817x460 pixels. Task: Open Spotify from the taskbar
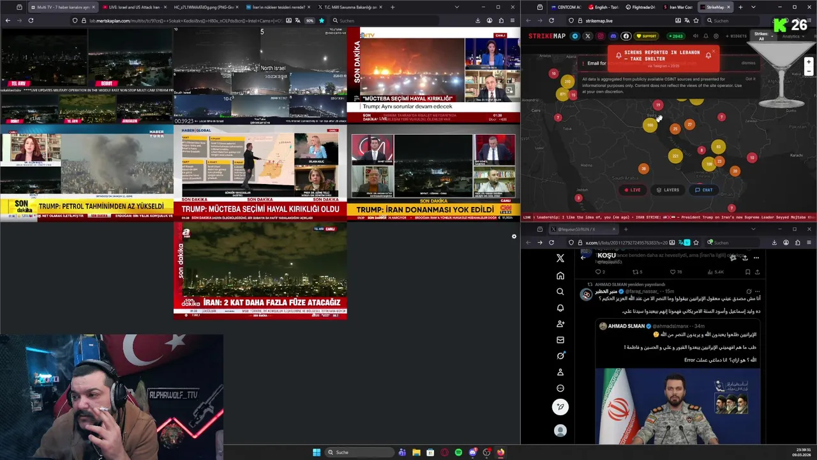click(x=458, y=452)
